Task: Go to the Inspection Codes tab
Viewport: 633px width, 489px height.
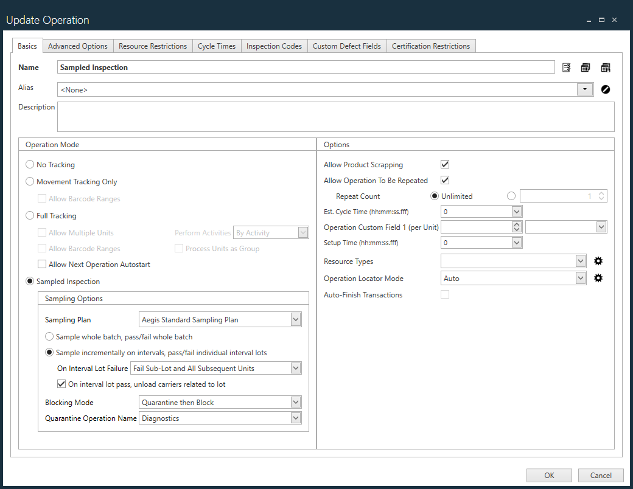Action: [x=274, y=46]
